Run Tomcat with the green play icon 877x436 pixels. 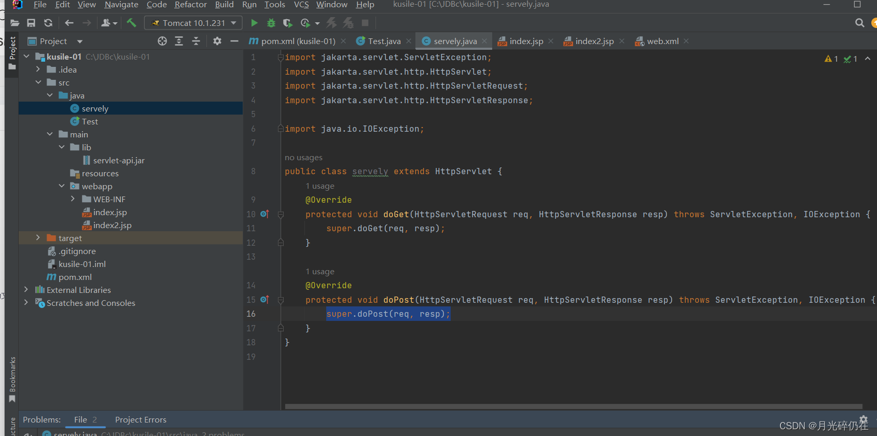pyautogui.click(x=254, y=23)
